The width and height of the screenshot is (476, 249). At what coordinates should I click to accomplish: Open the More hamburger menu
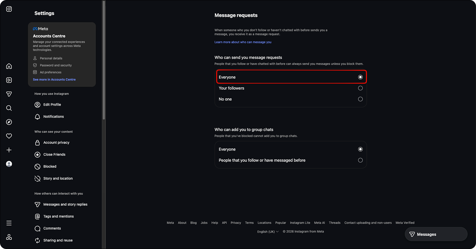(x=9, y=223)
